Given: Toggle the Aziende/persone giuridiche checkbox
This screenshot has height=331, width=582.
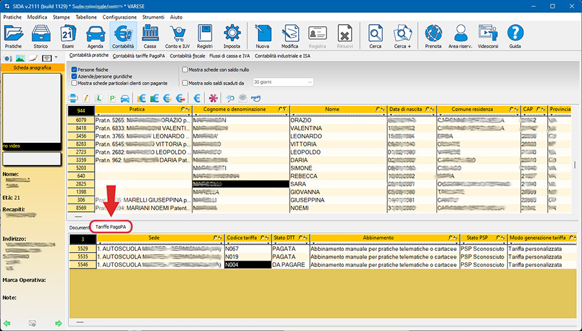Looking at the screenshot, I should [75, 76].
